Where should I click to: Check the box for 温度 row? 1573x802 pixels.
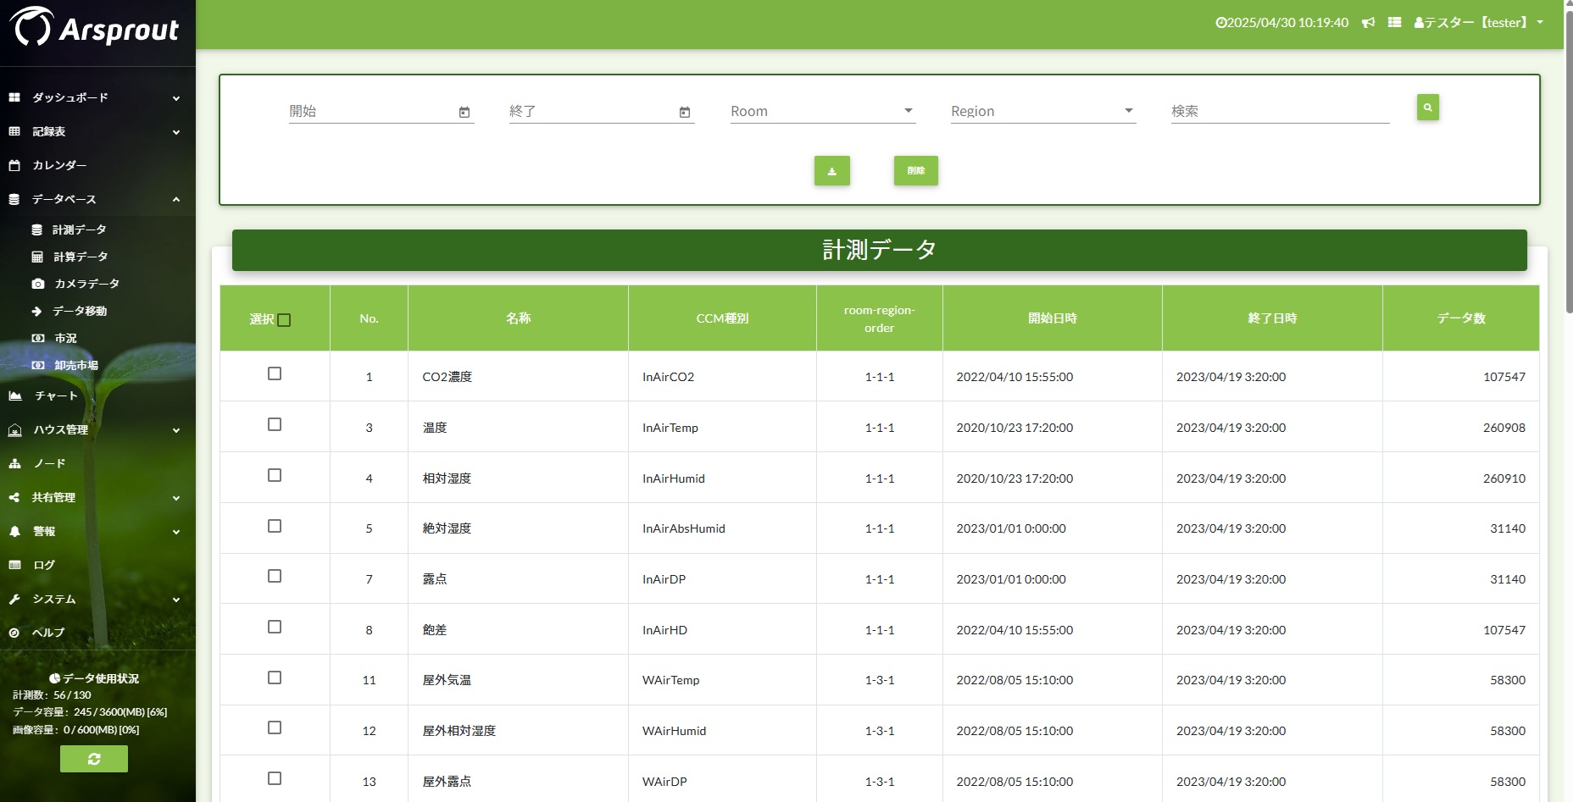275,424
